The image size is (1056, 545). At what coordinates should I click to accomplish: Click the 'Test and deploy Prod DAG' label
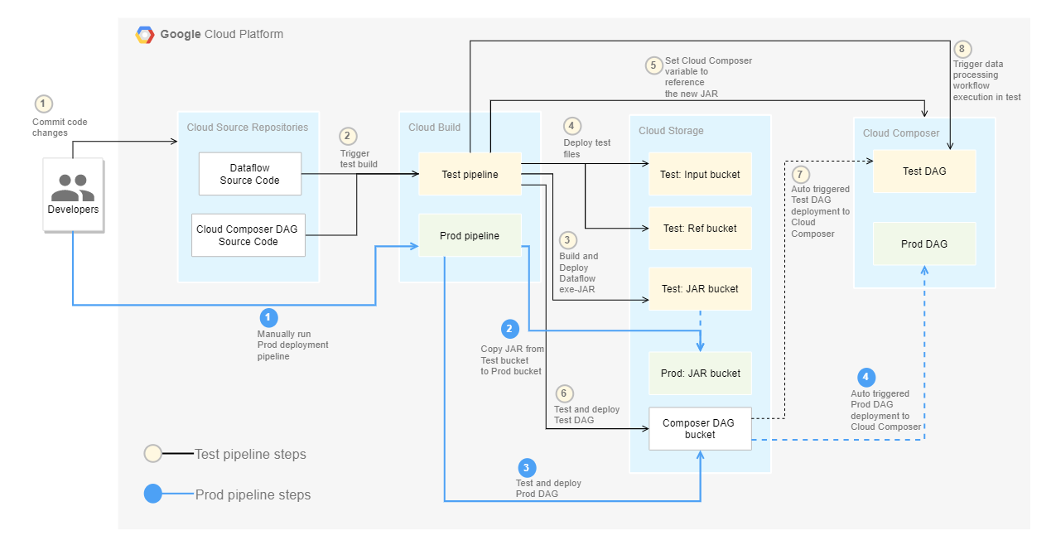548,489
